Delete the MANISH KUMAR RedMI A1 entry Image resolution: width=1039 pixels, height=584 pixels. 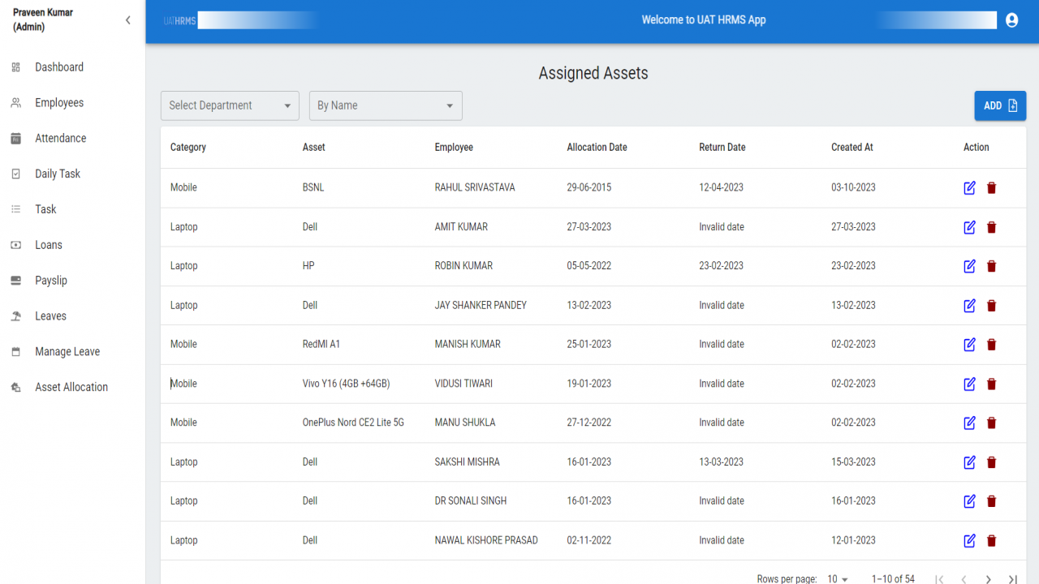pos(991,345)
